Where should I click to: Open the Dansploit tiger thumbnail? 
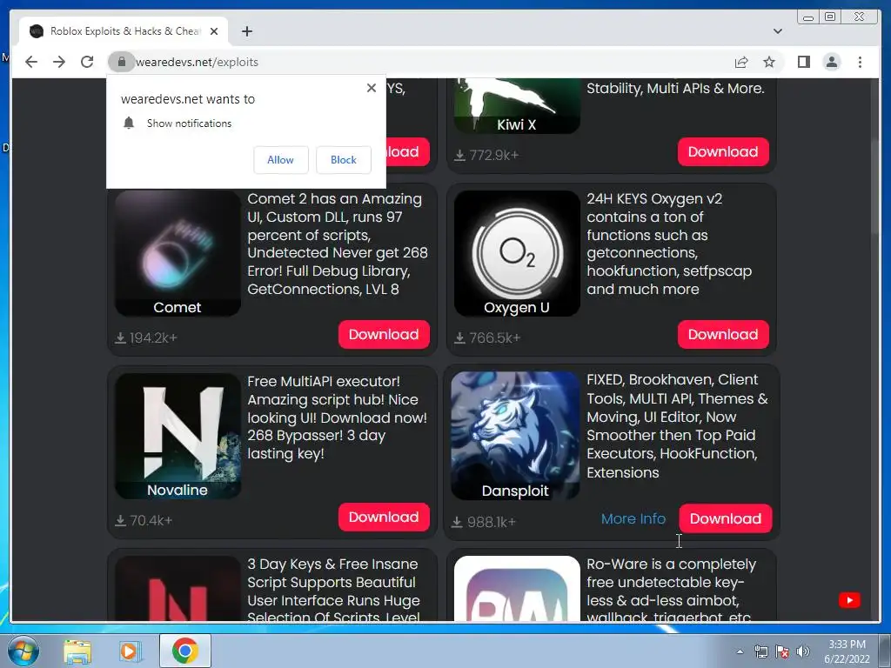(x=515, y=437)
